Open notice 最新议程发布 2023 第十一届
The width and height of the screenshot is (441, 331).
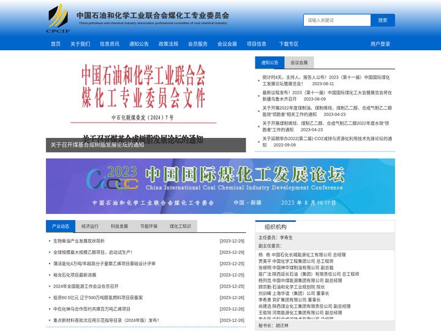pyautogui.click(x=327, y=96)
